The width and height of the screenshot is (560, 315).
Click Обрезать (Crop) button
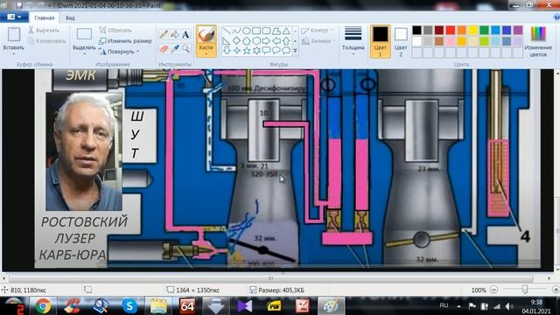pyautogui.click(x=115, y=31)
